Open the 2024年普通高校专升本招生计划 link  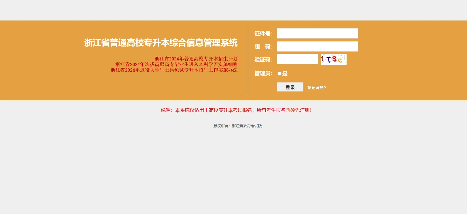coord(196,59)
